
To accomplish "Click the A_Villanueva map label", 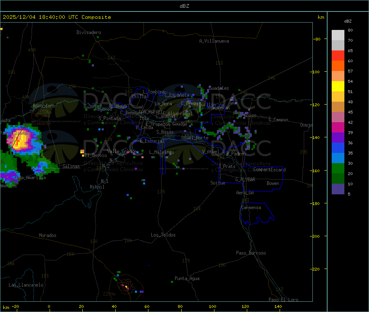I will point(214,41).
